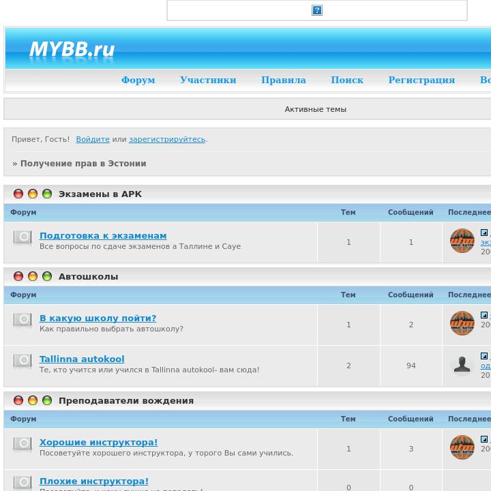Click last-post icon in Подготовка к экзаменам row
This screenshot has height=491, width=491.
tap(484, 233)
